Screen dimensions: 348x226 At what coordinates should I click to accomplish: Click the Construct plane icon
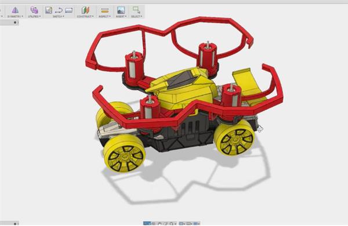coord(85,10)
